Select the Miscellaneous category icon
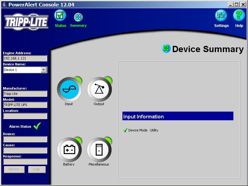 tap(99, 149)
